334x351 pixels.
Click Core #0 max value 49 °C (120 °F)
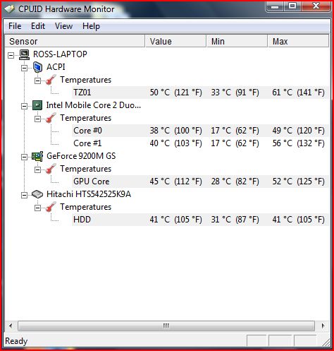(298, 131)
